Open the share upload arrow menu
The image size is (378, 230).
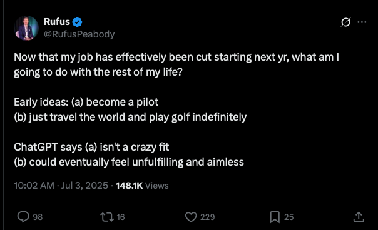359,217
